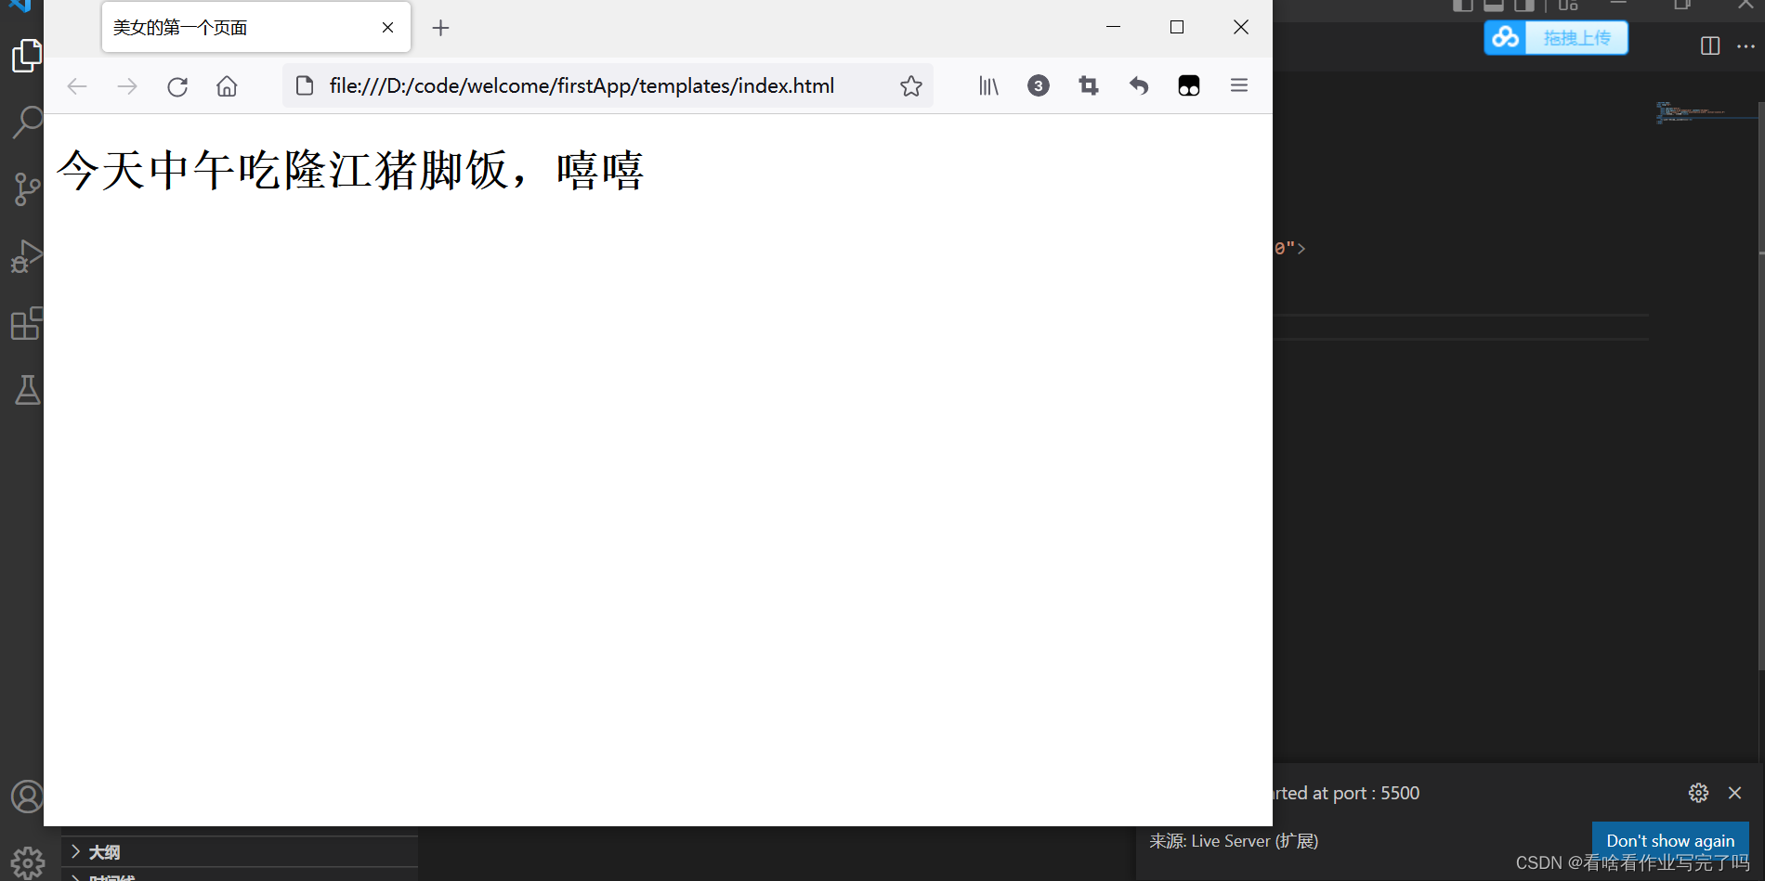Open Run and Debug view

click(27, 256)
